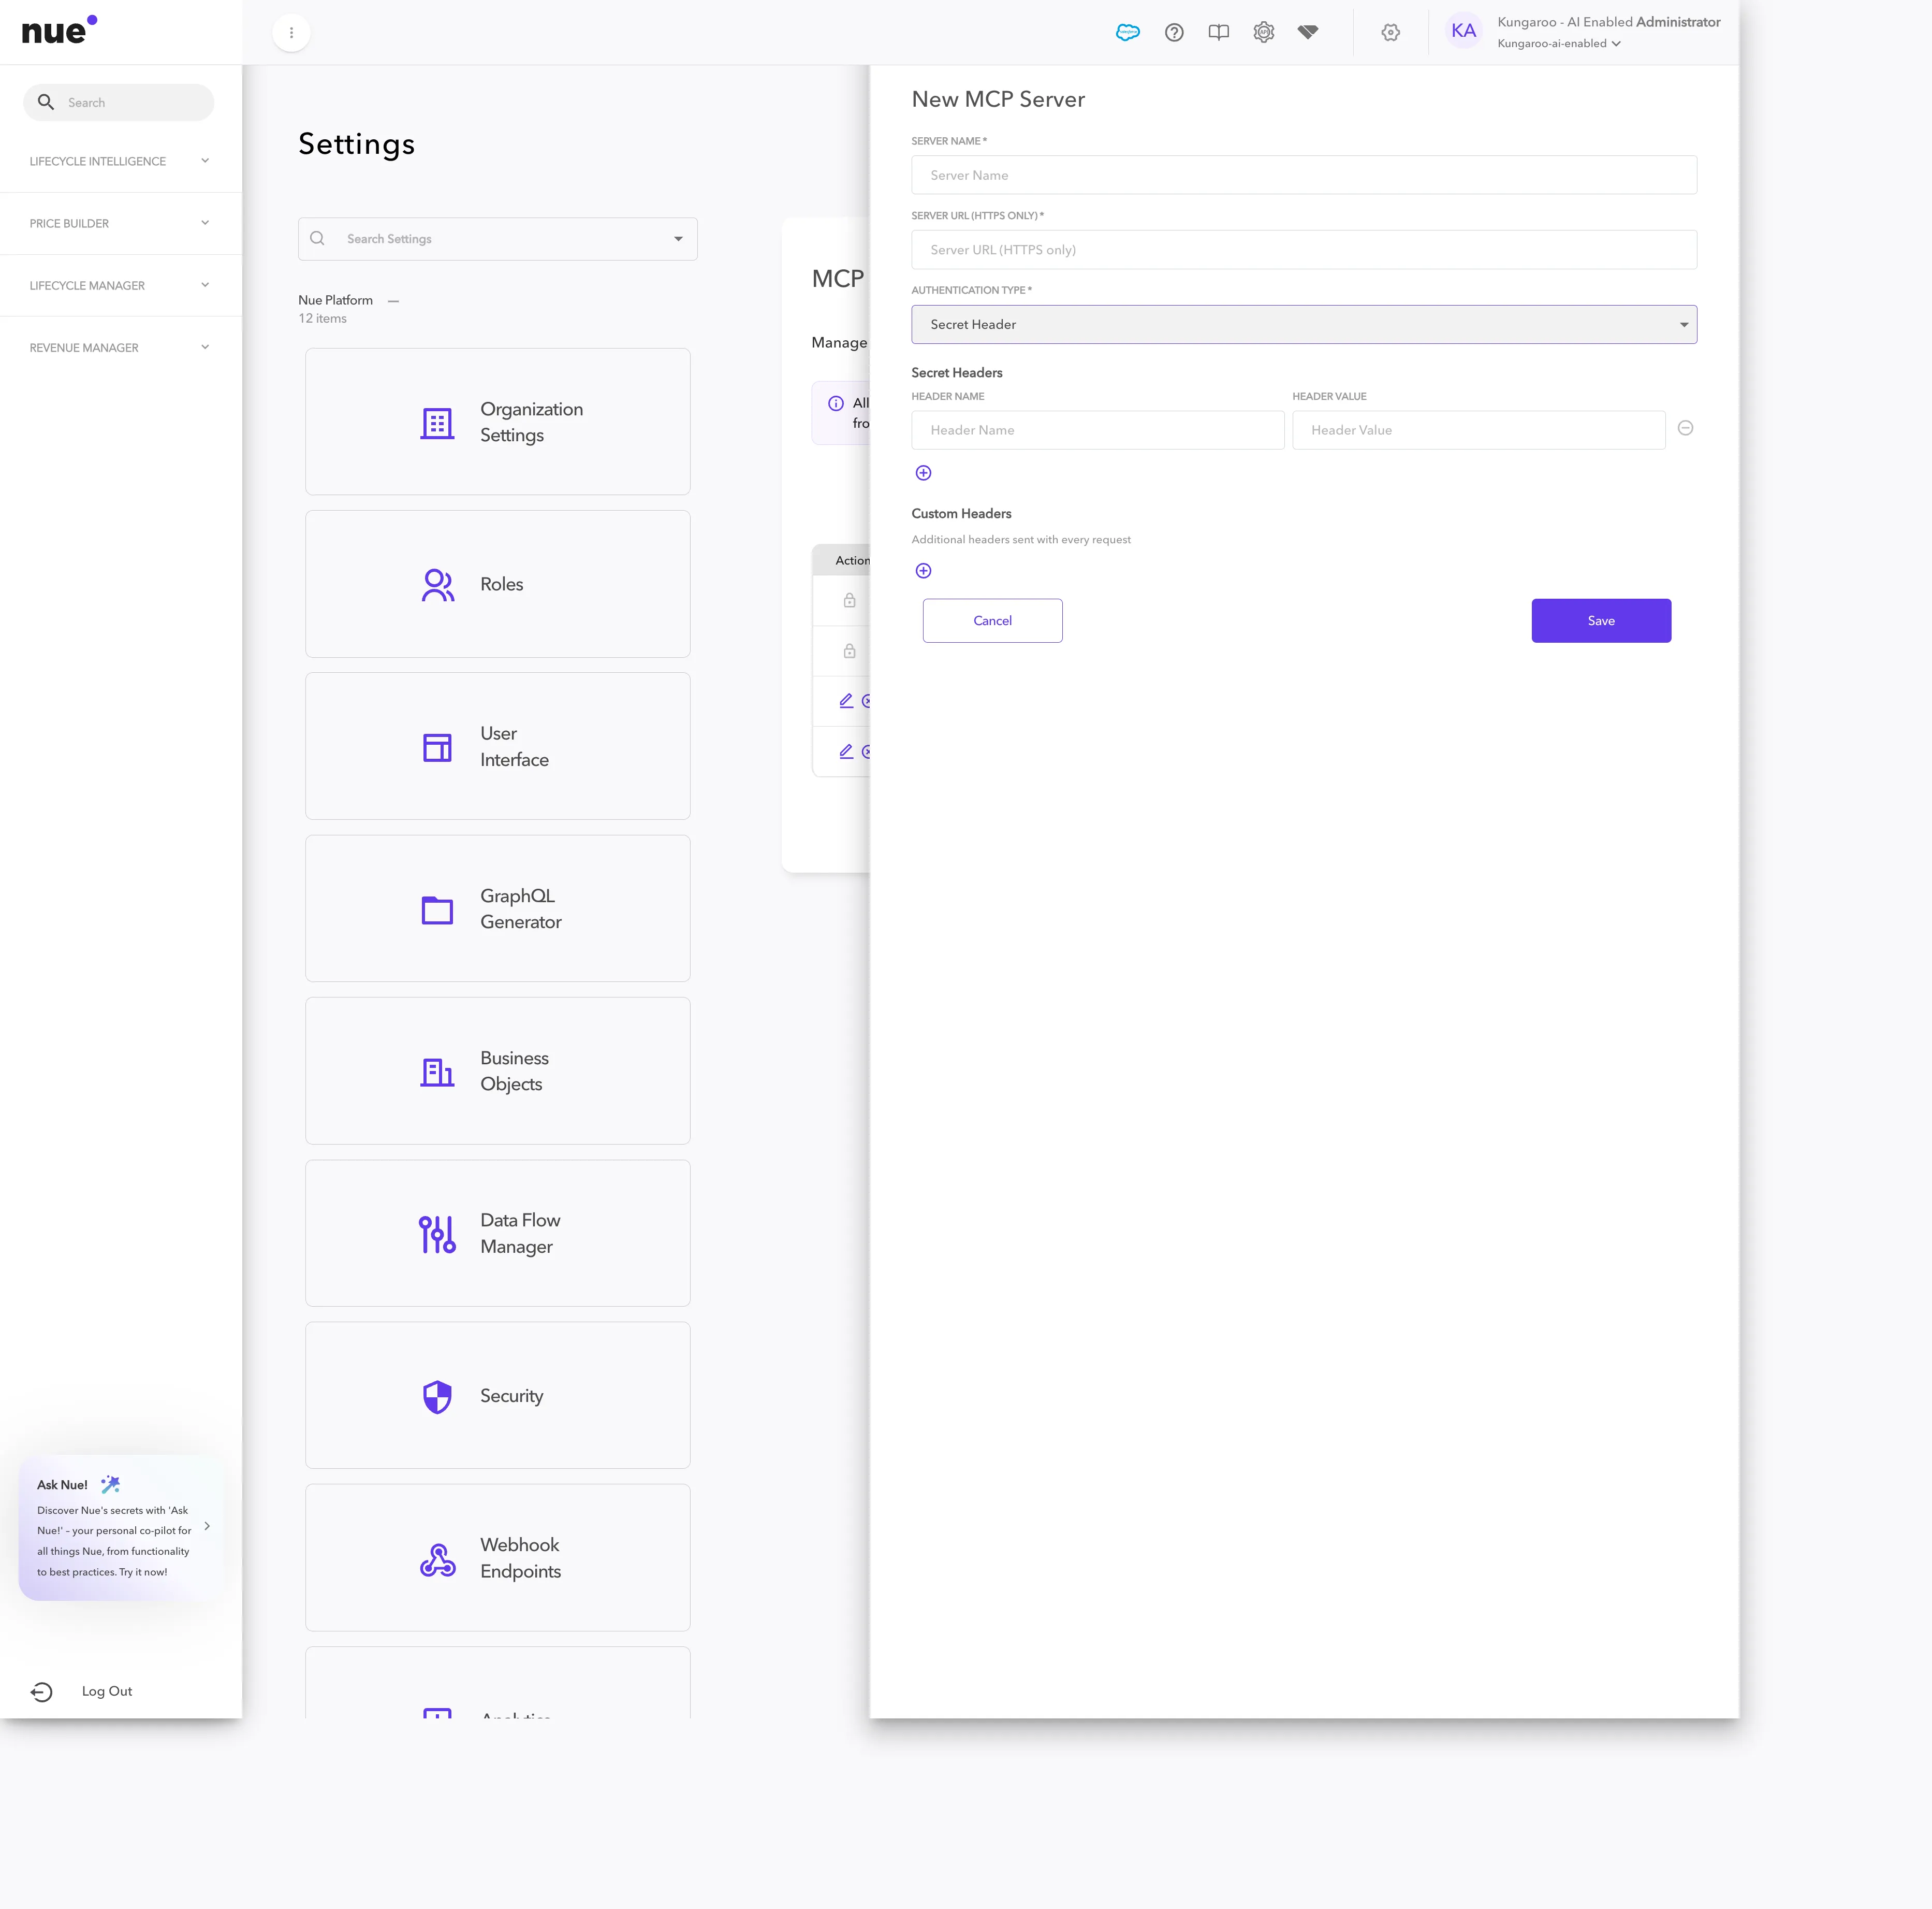Expand Revenue Manager menu
This screenshot has height=1909, width=1932.
120,347
